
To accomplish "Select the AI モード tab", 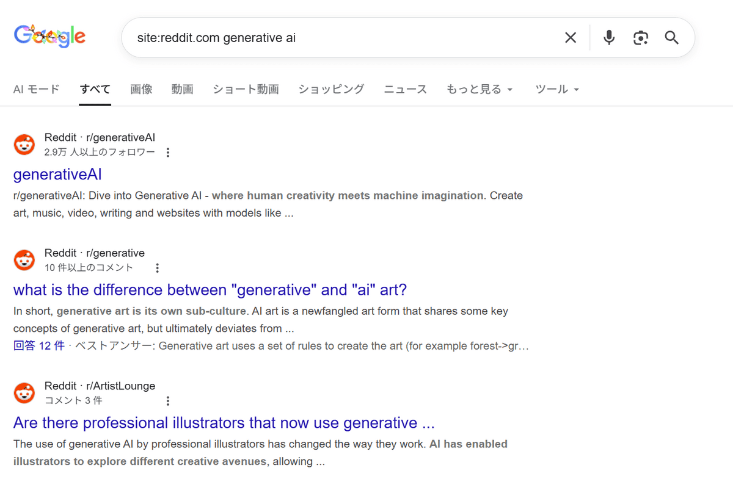I will pyautogui.click(x=37, y=89).
